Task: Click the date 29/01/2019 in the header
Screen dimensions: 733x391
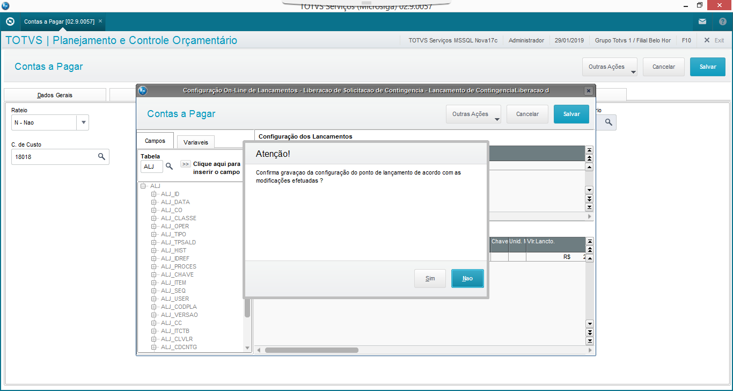Action: point(569,40)
